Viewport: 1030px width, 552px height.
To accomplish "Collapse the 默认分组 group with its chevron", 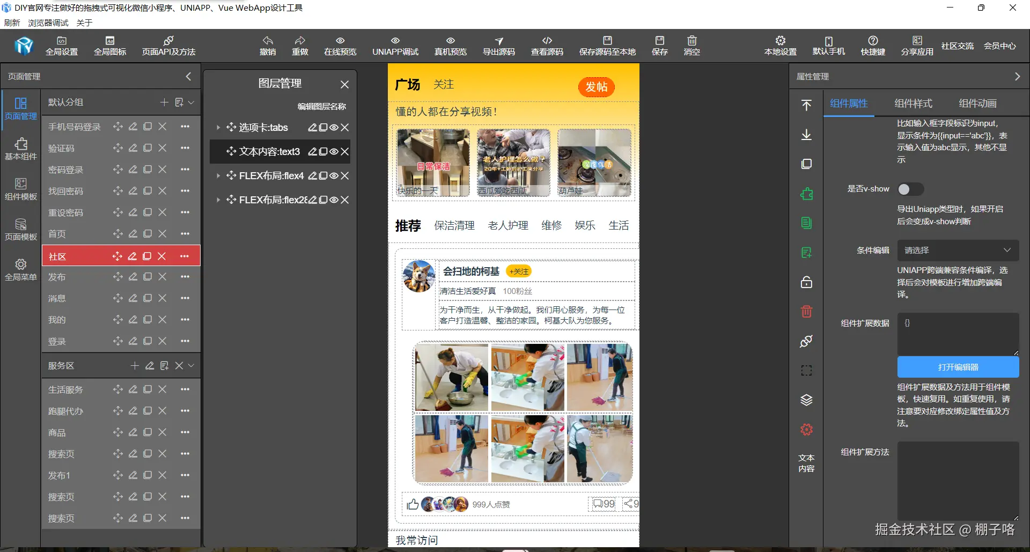I will coord(191,102).
